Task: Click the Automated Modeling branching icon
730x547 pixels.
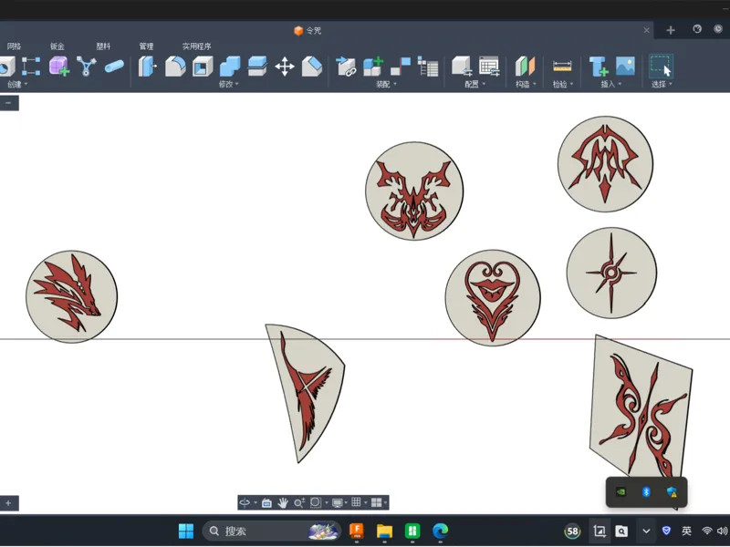Action: 86,66
